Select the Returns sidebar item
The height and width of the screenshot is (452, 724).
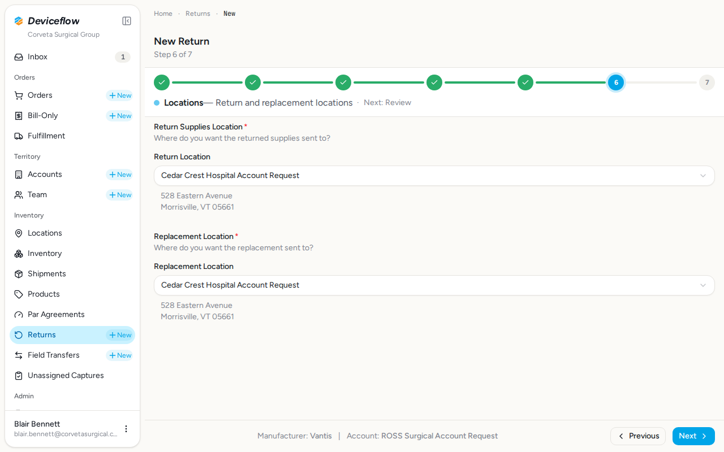point(72,335)
